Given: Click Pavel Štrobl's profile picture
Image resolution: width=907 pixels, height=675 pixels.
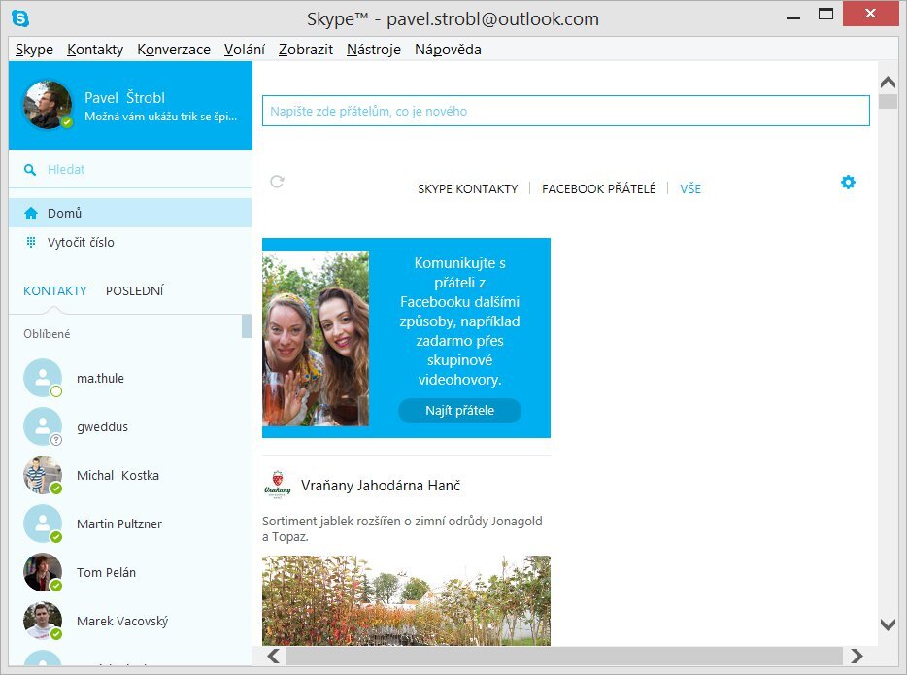Looking at the screenshot, I should pyautogui.click(x=46, y=104).
